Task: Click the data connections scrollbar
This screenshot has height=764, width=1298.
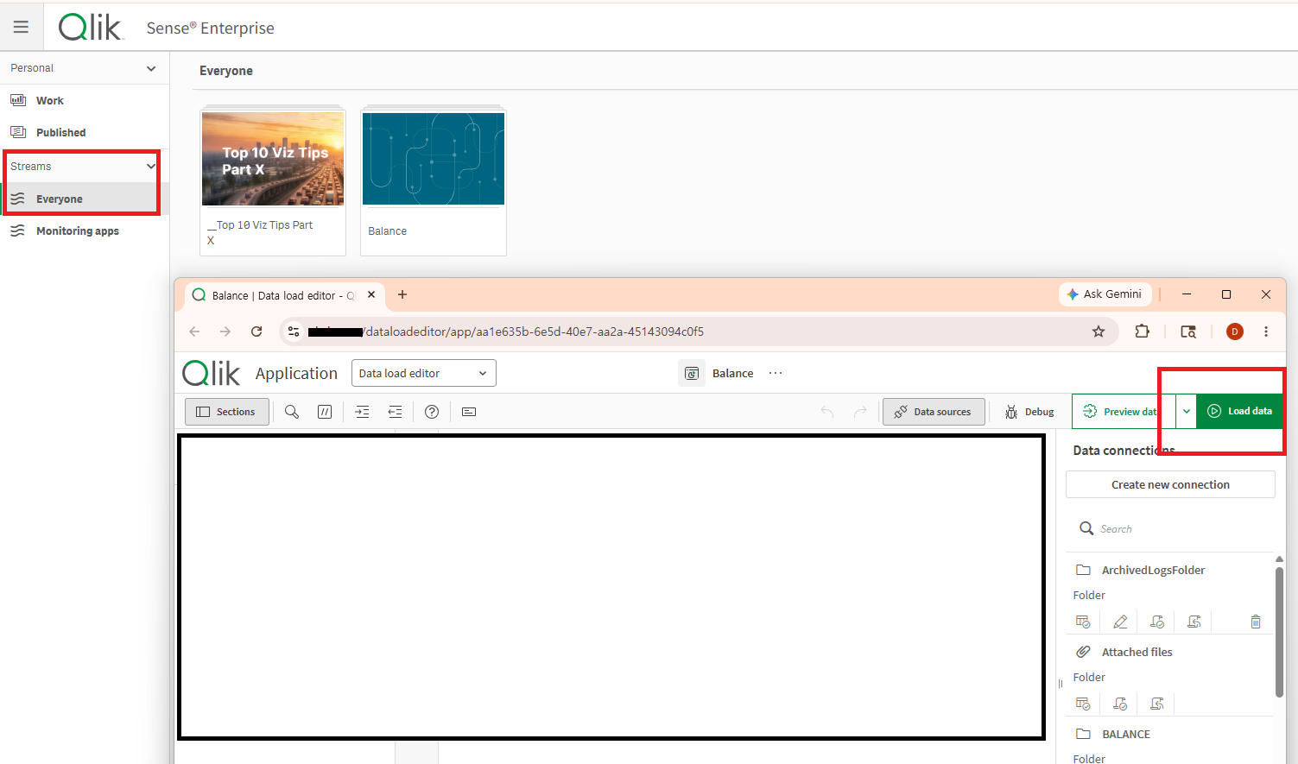Action: point(1279,632)
